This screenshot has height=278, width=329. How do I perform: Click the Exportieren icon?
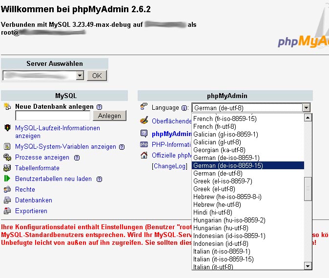pyautogui.click(x=7, y=211)
